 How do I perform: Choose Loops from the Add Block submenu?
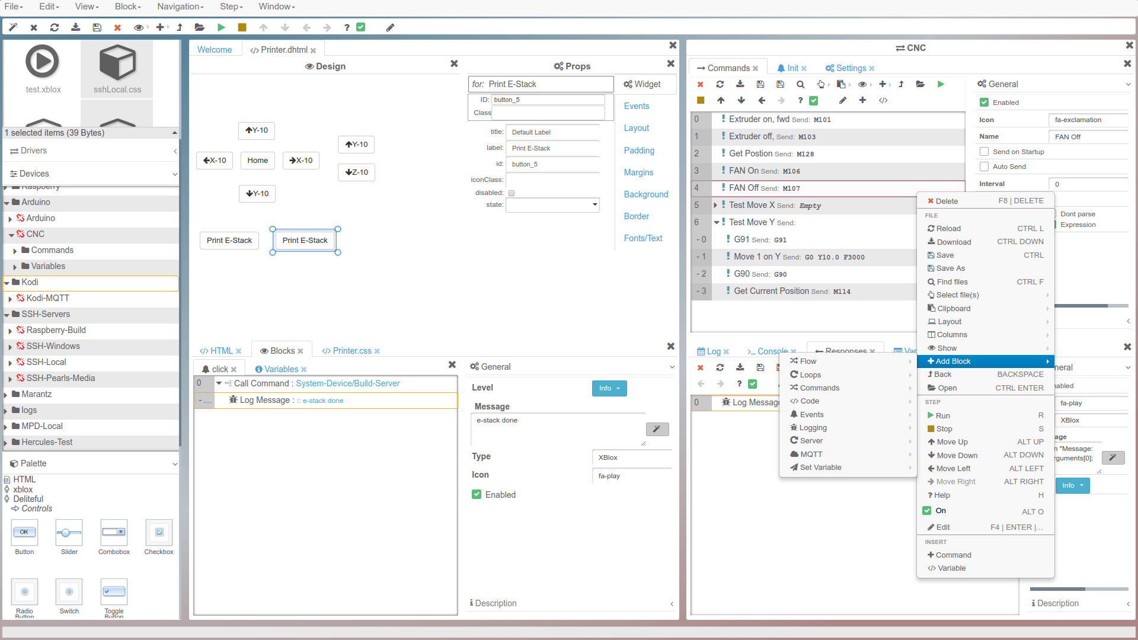[810, 375]
